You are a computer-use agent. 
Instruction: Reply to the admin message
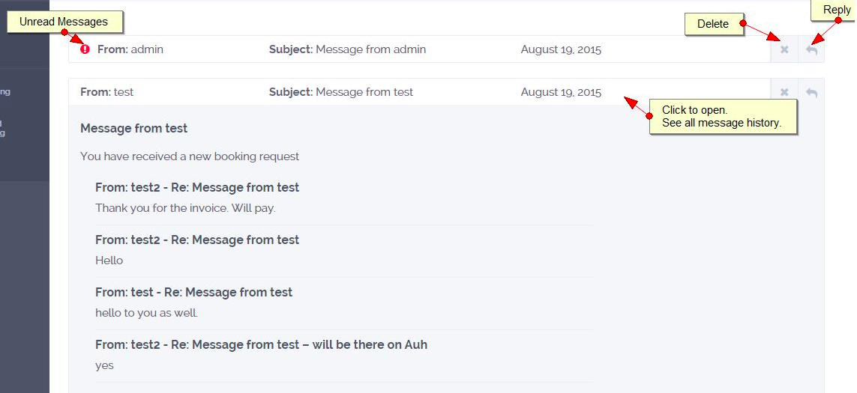click(811, 50)
